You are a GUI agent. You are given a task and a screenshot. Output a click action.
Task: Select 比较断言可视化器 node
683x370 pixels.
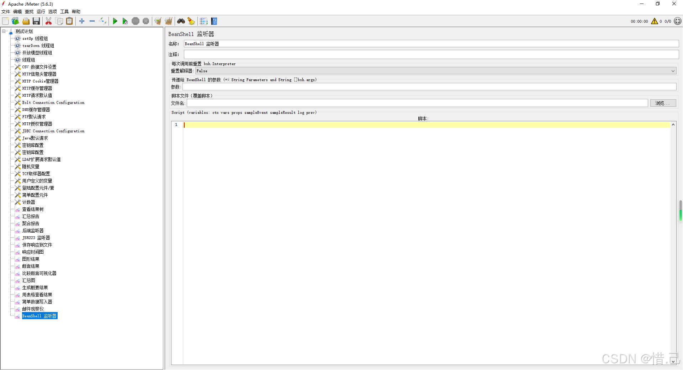coord(39,273)
